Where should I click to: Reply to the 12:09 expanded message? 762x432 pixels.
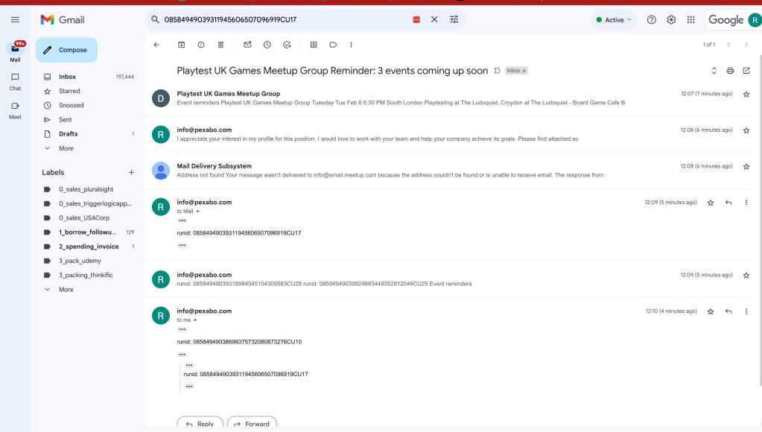[x=728, y=203]
